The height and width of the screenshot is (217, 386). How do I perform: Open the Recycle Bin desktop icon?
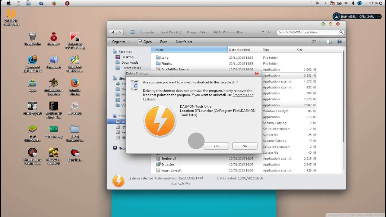click(x=32, y=39)
